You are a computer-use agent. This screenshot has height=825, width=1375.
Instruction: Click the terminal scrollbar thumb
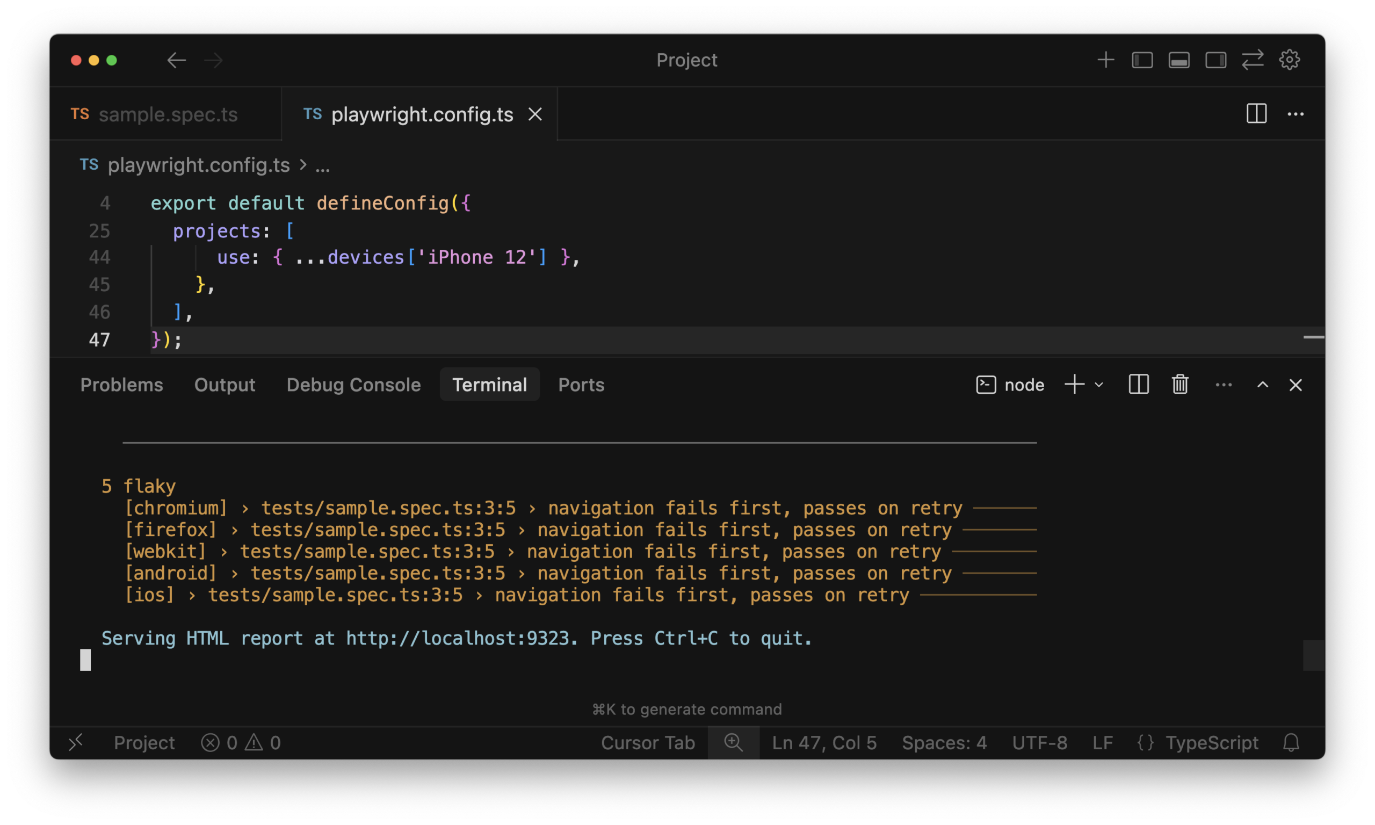1313,655
